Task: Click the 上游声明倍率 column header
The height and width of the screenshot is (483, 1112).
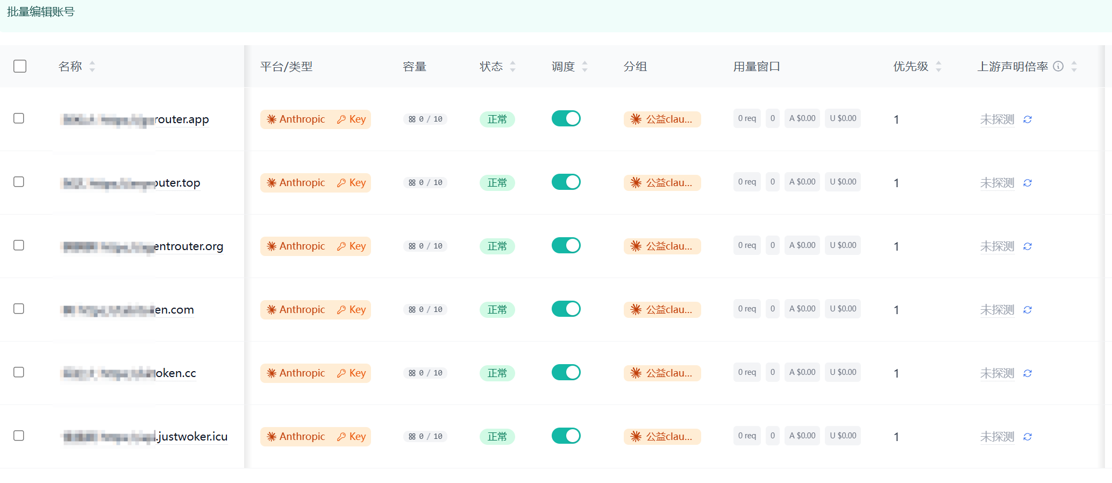Action: tap(1013, 66)
